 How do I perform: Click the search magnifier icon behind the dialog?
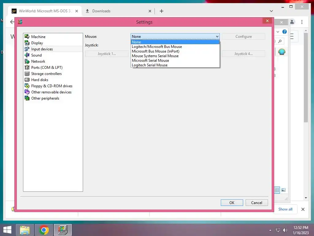pos(280,41)
